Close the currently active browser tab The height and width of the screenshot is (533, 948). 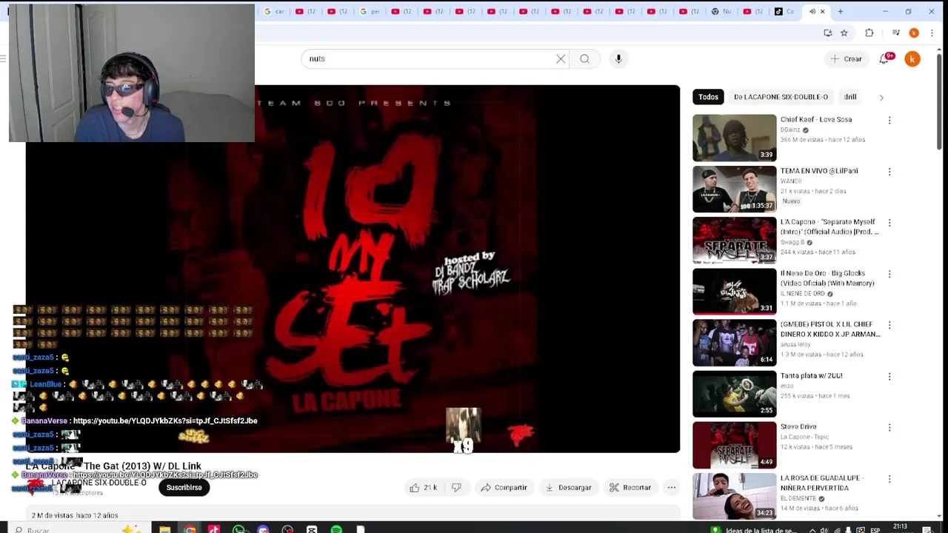coord(822,11)
